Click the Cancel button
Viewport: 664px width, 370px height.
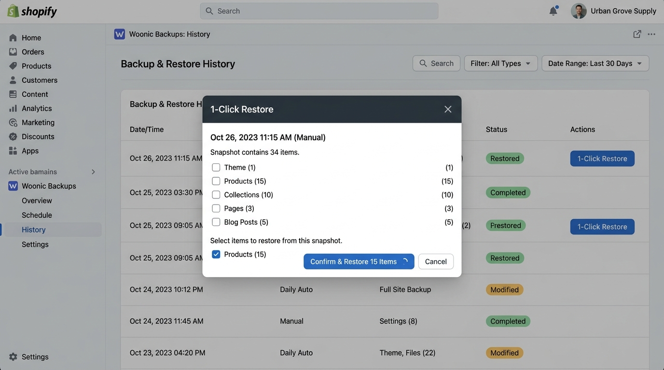click(x=436, y=262)
